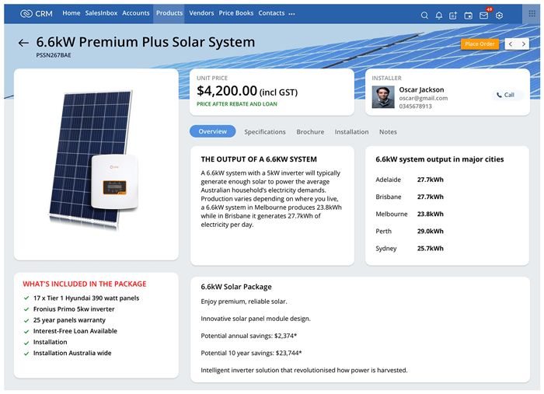Screen dimensions: 544x394
Task: Go to the previous product record
Action: (x=510, y=44)
